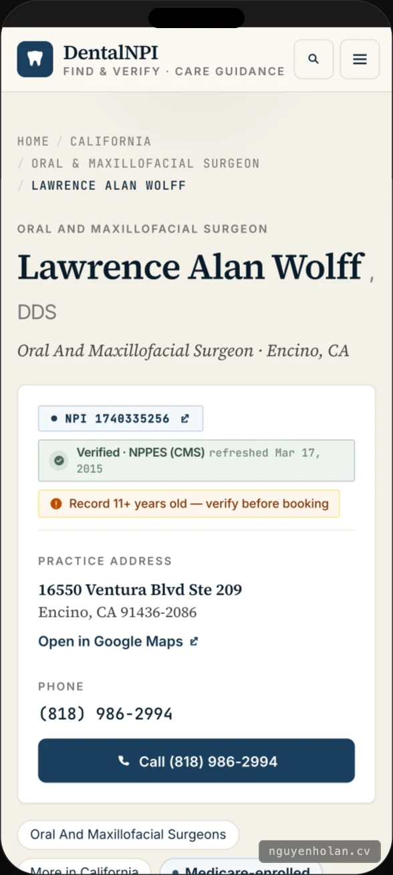This screenshot has width=393, height=875.
Task: Select the NPI 1740335256 badge
Action: pos(120,419)
